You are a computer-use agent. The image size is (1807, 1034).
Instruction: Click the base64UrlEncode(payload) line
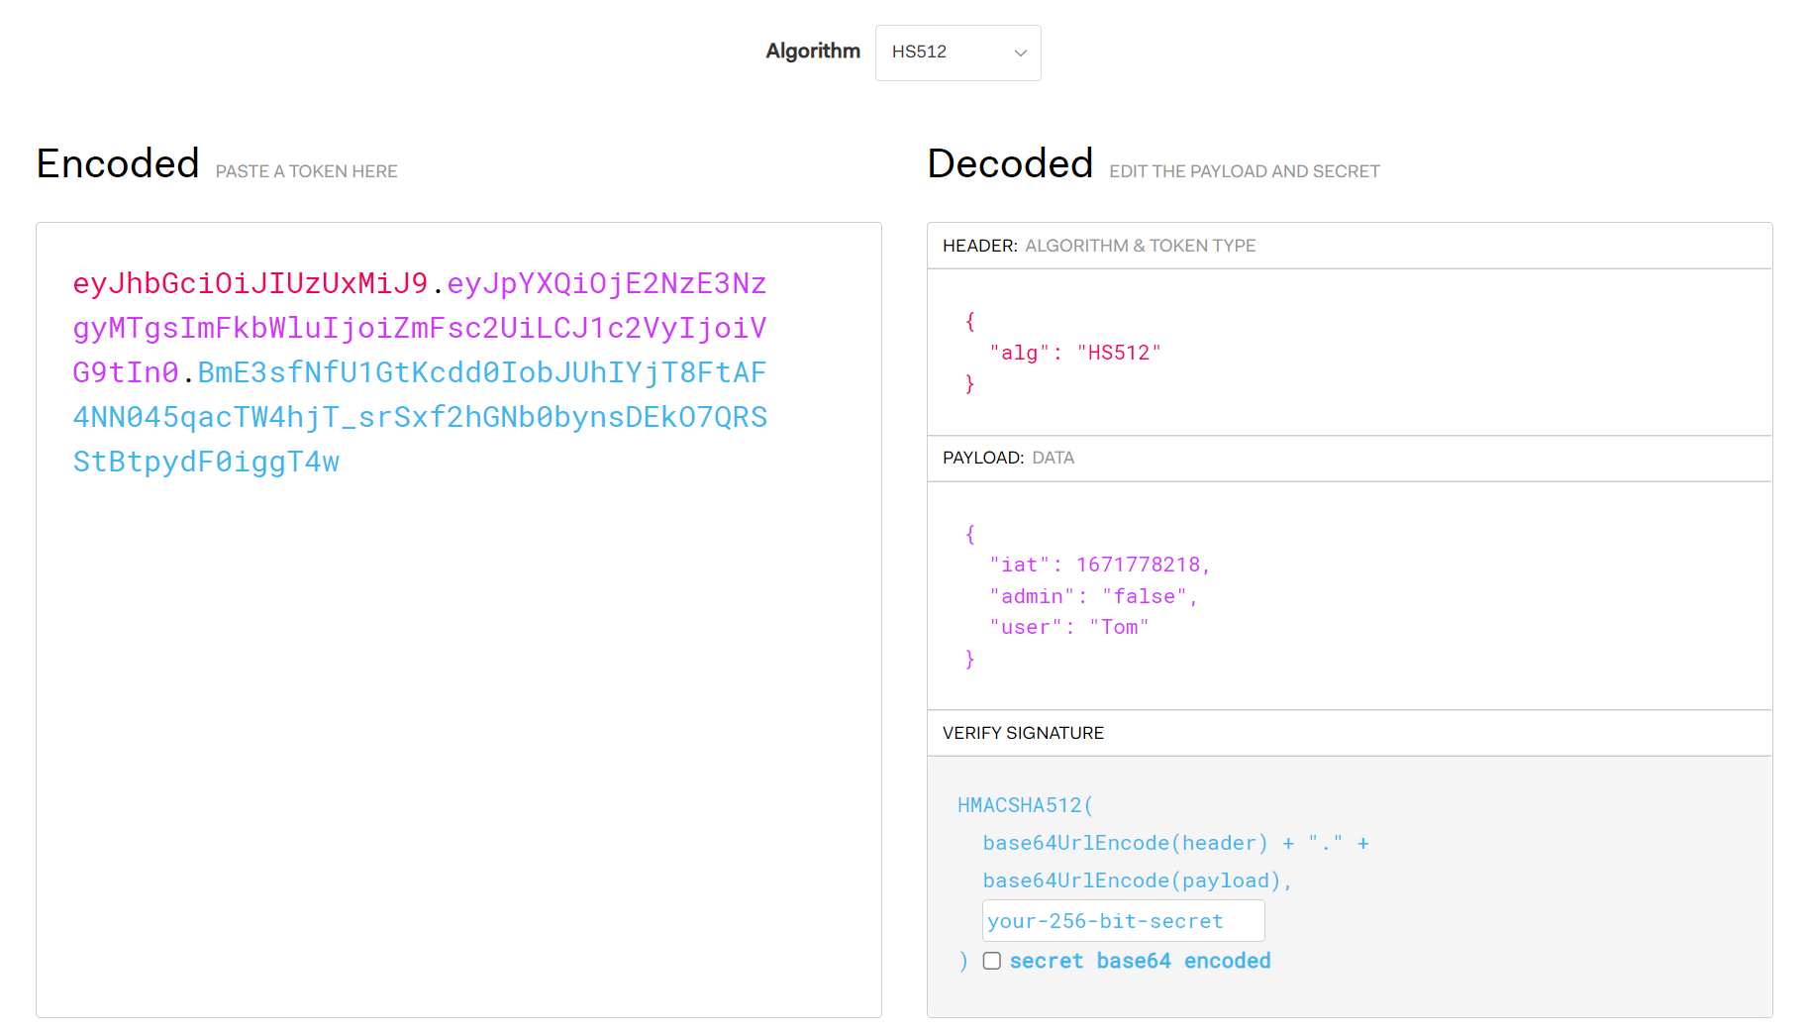[1137, 880]
